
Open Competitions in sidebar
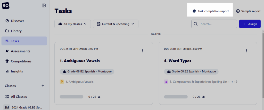pyautogui.click(x=24, y=61)
